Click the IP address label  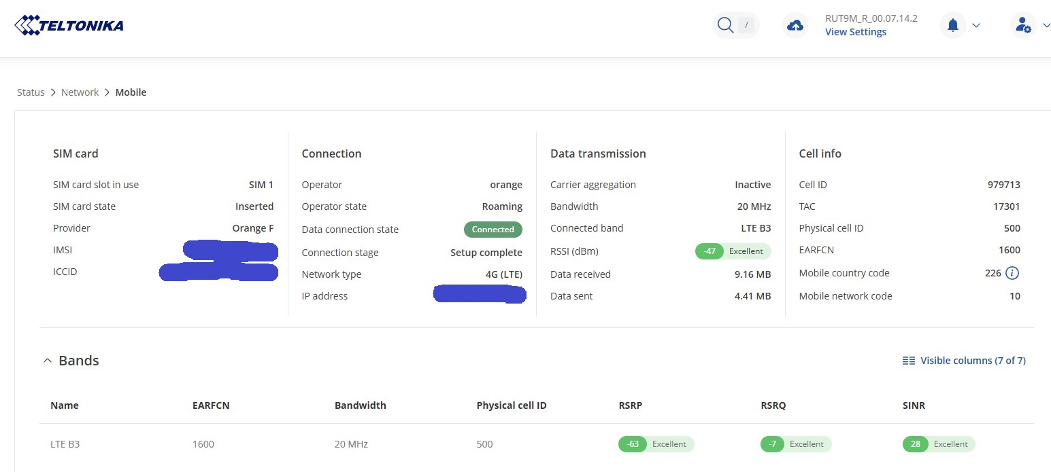pos(324,296)
